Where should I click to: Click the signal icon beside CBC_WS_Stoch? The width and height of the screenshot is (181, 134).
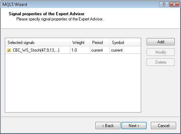[x=9, y=50]
